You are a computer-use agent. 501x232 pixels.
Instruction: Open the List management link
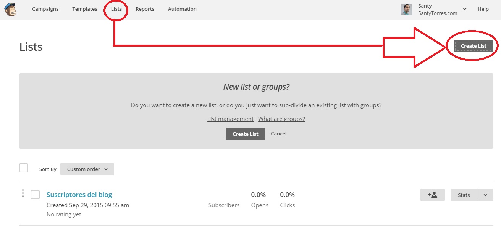point(230,119)
